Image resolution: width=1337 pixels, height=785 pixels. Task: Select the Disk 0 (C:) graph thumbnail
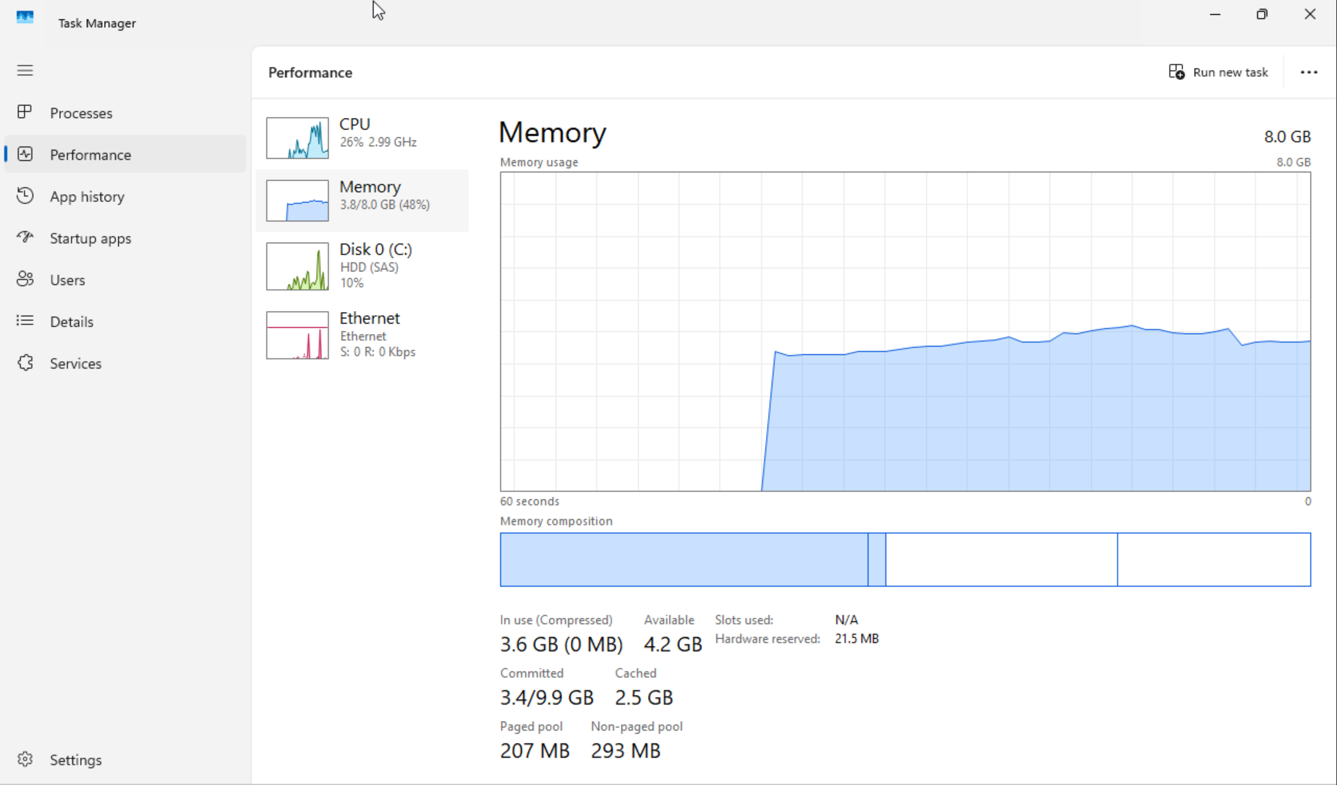[x=297, y=266]
